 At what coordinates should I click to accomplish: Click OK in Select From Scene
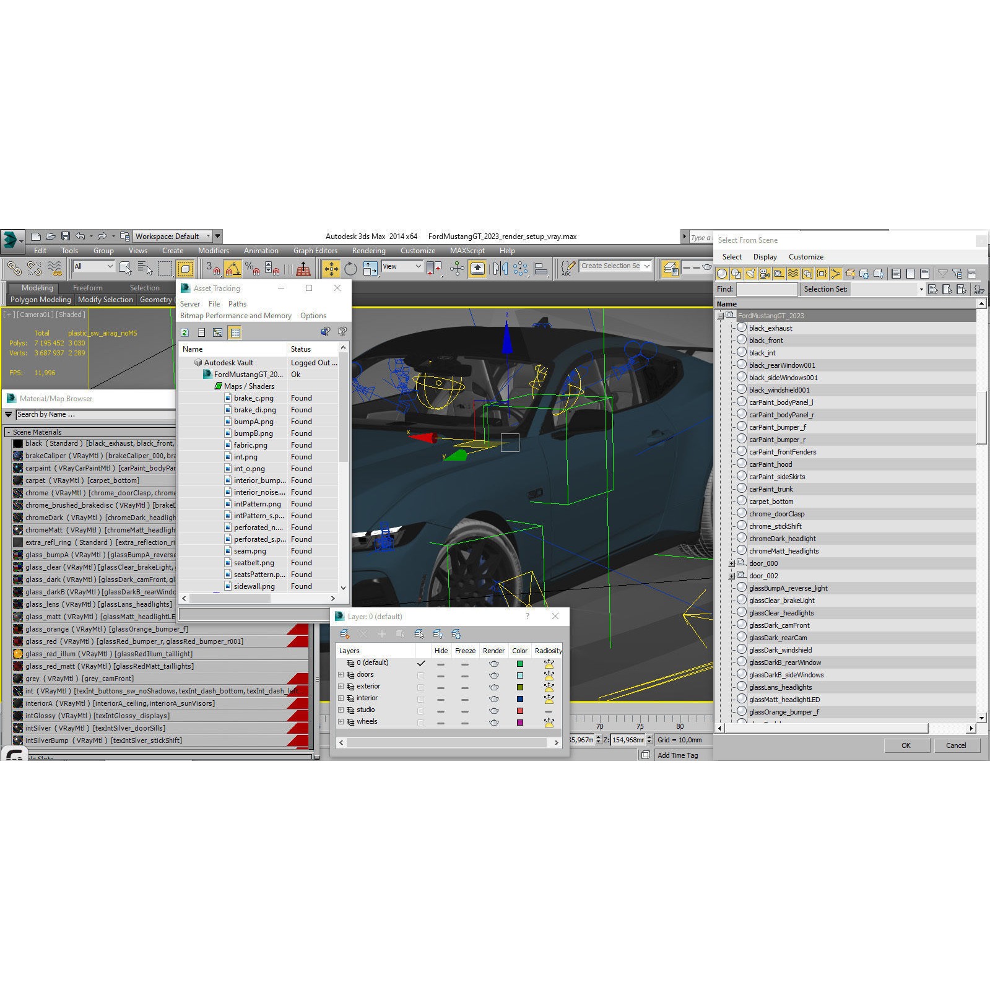point(906,745)
